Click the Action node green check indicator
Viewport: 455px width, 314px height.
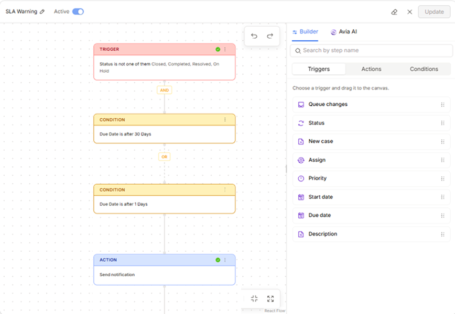(x=218, y=260)
